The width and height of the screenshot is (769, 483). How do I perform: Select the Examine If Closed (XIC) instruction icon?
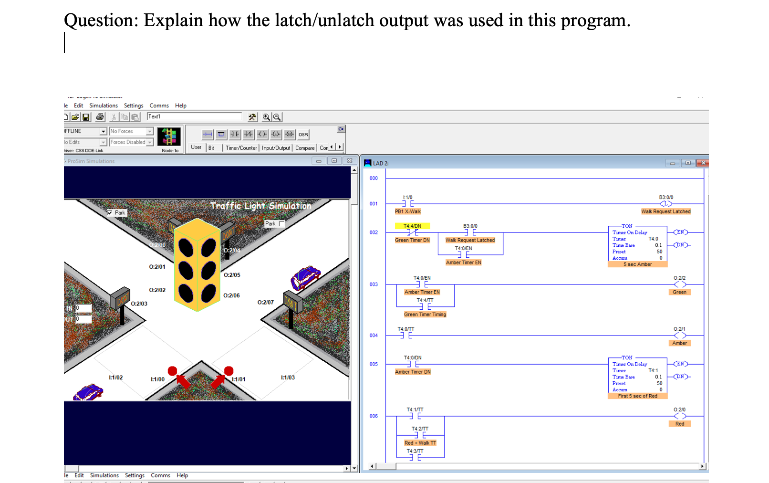click(235, 134)
